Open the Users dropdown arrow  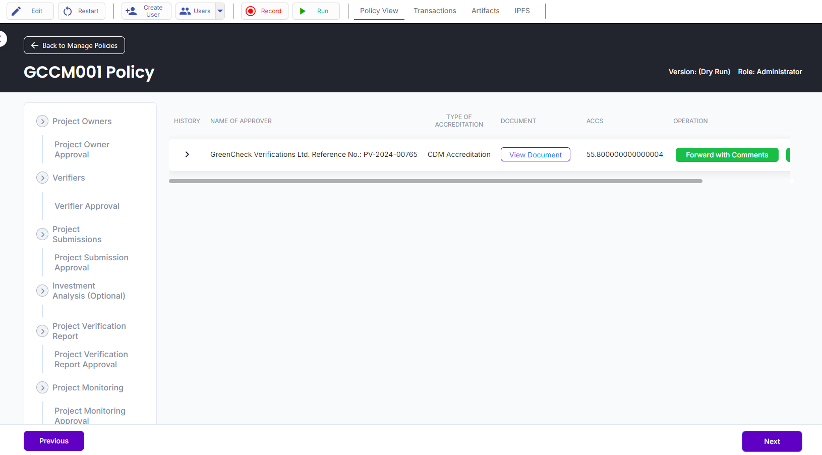(x=220, y=11)
